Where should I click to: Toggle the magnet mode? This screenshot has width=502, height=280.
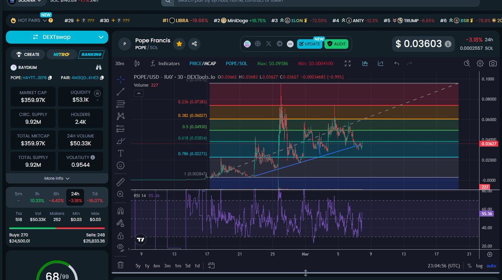click(x=120, y=211)
